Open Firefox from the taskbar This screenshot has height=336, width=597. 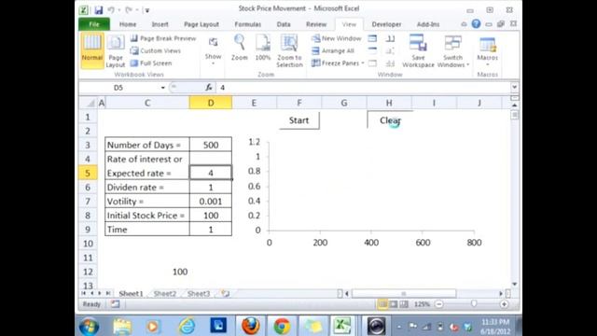tap(251, 326)
